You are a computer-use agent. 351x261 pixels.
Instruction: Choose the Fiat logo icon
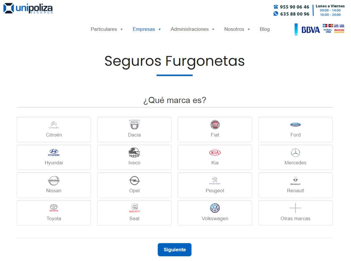click(x=215, y=125)
